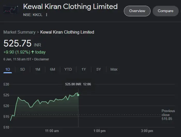This screenshot has height=137, width=181.
Task: Click the 525.75 INR price value
Action: click(18, 43)
